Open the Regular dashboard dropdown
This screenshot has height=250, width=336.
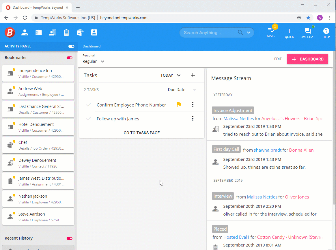click(x=94, y=61)
